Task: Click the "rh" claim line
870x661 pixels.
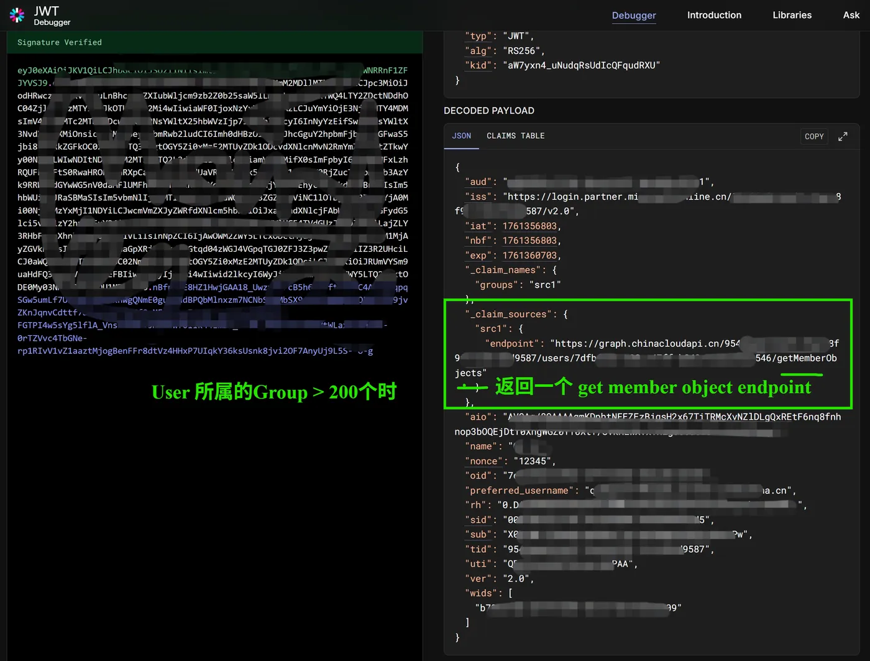Action: tap(636, 505)
